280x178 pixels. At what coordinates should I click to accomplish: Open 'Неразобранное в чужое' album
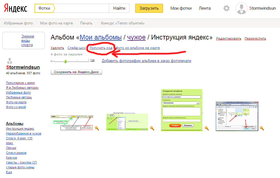[24, 133]
